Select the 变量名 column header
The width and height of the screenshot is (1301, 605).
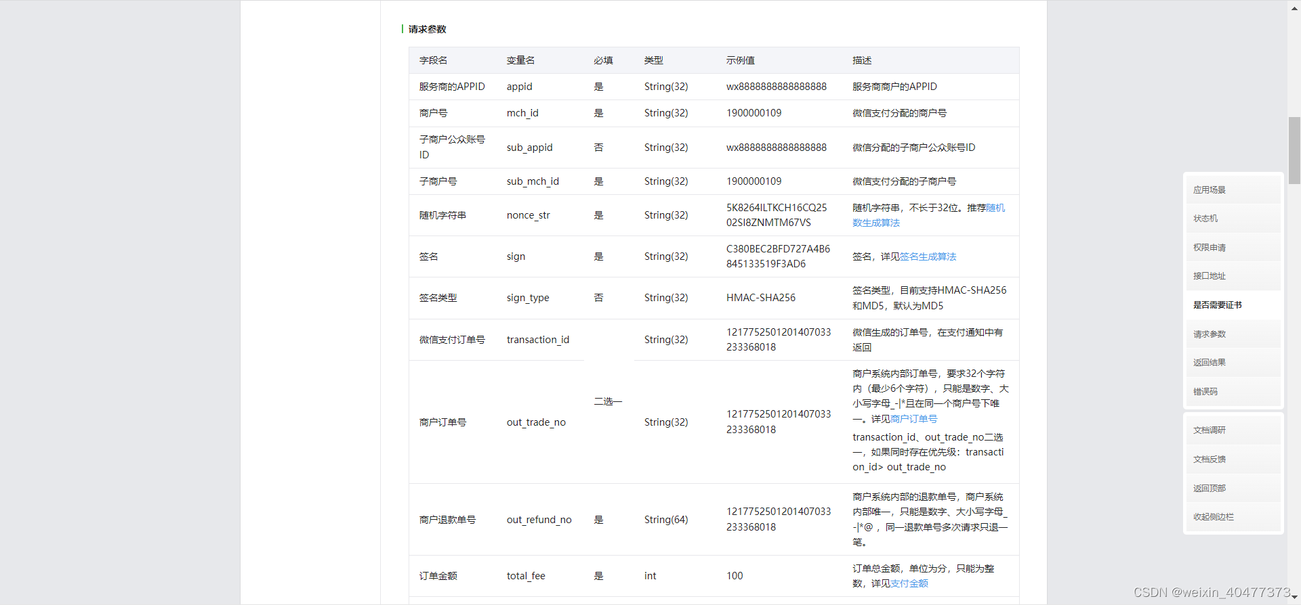coord(520,61)
